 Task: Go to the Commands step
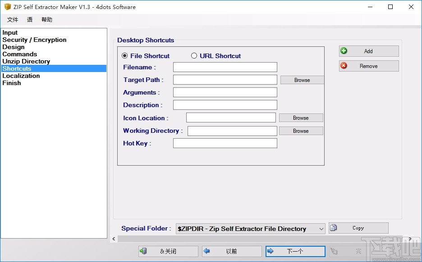[54, 54]
